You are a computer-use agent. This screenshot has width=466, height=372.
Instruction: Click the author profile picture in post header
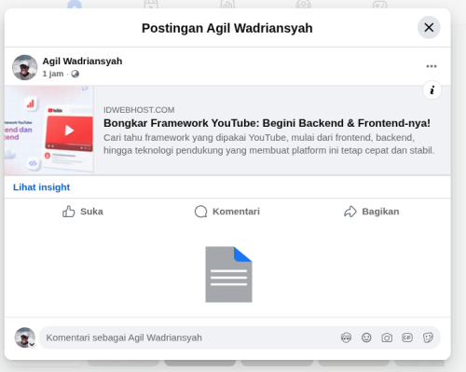coord(25,67)
